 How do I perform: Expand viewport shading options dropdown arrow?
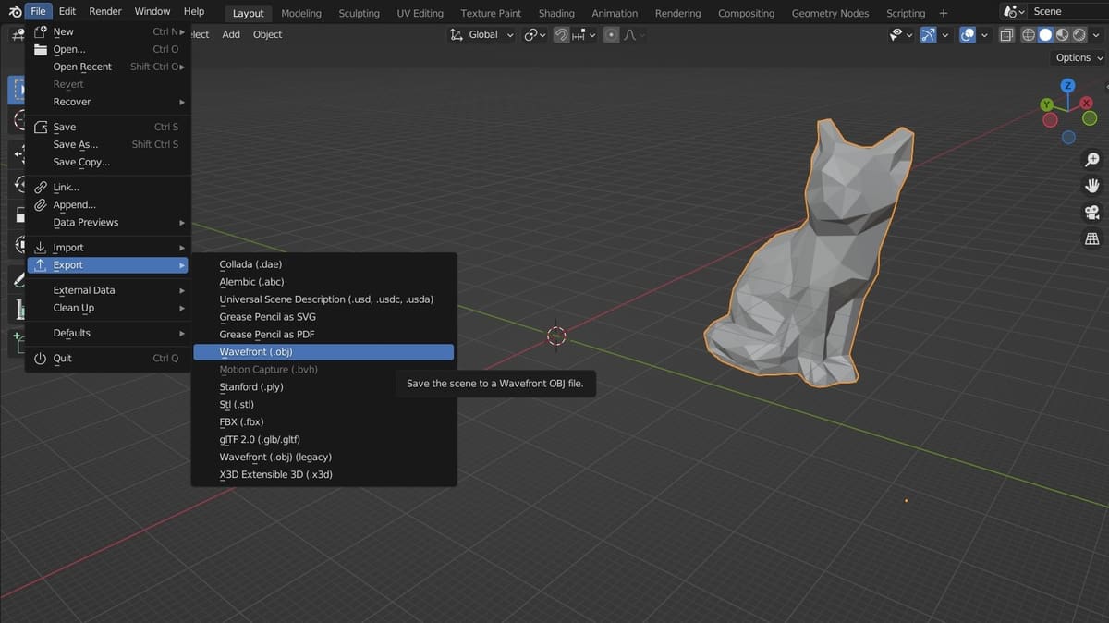point(1096,35)
